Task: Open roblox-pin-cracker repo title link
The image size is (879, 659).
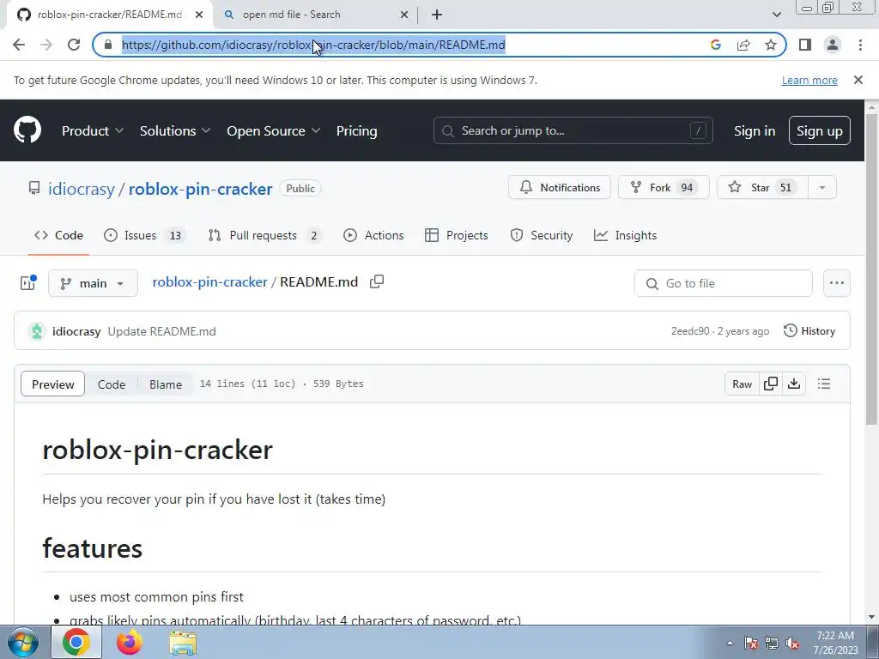Action: coord(201,189)
